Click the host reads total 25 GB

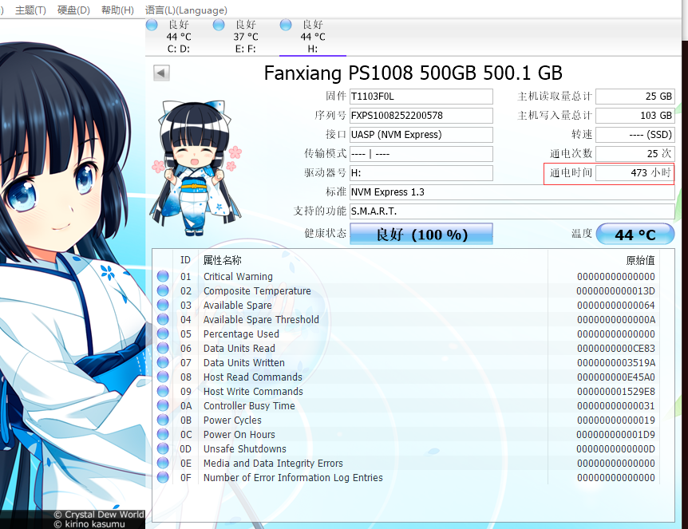tap(635, 97)
